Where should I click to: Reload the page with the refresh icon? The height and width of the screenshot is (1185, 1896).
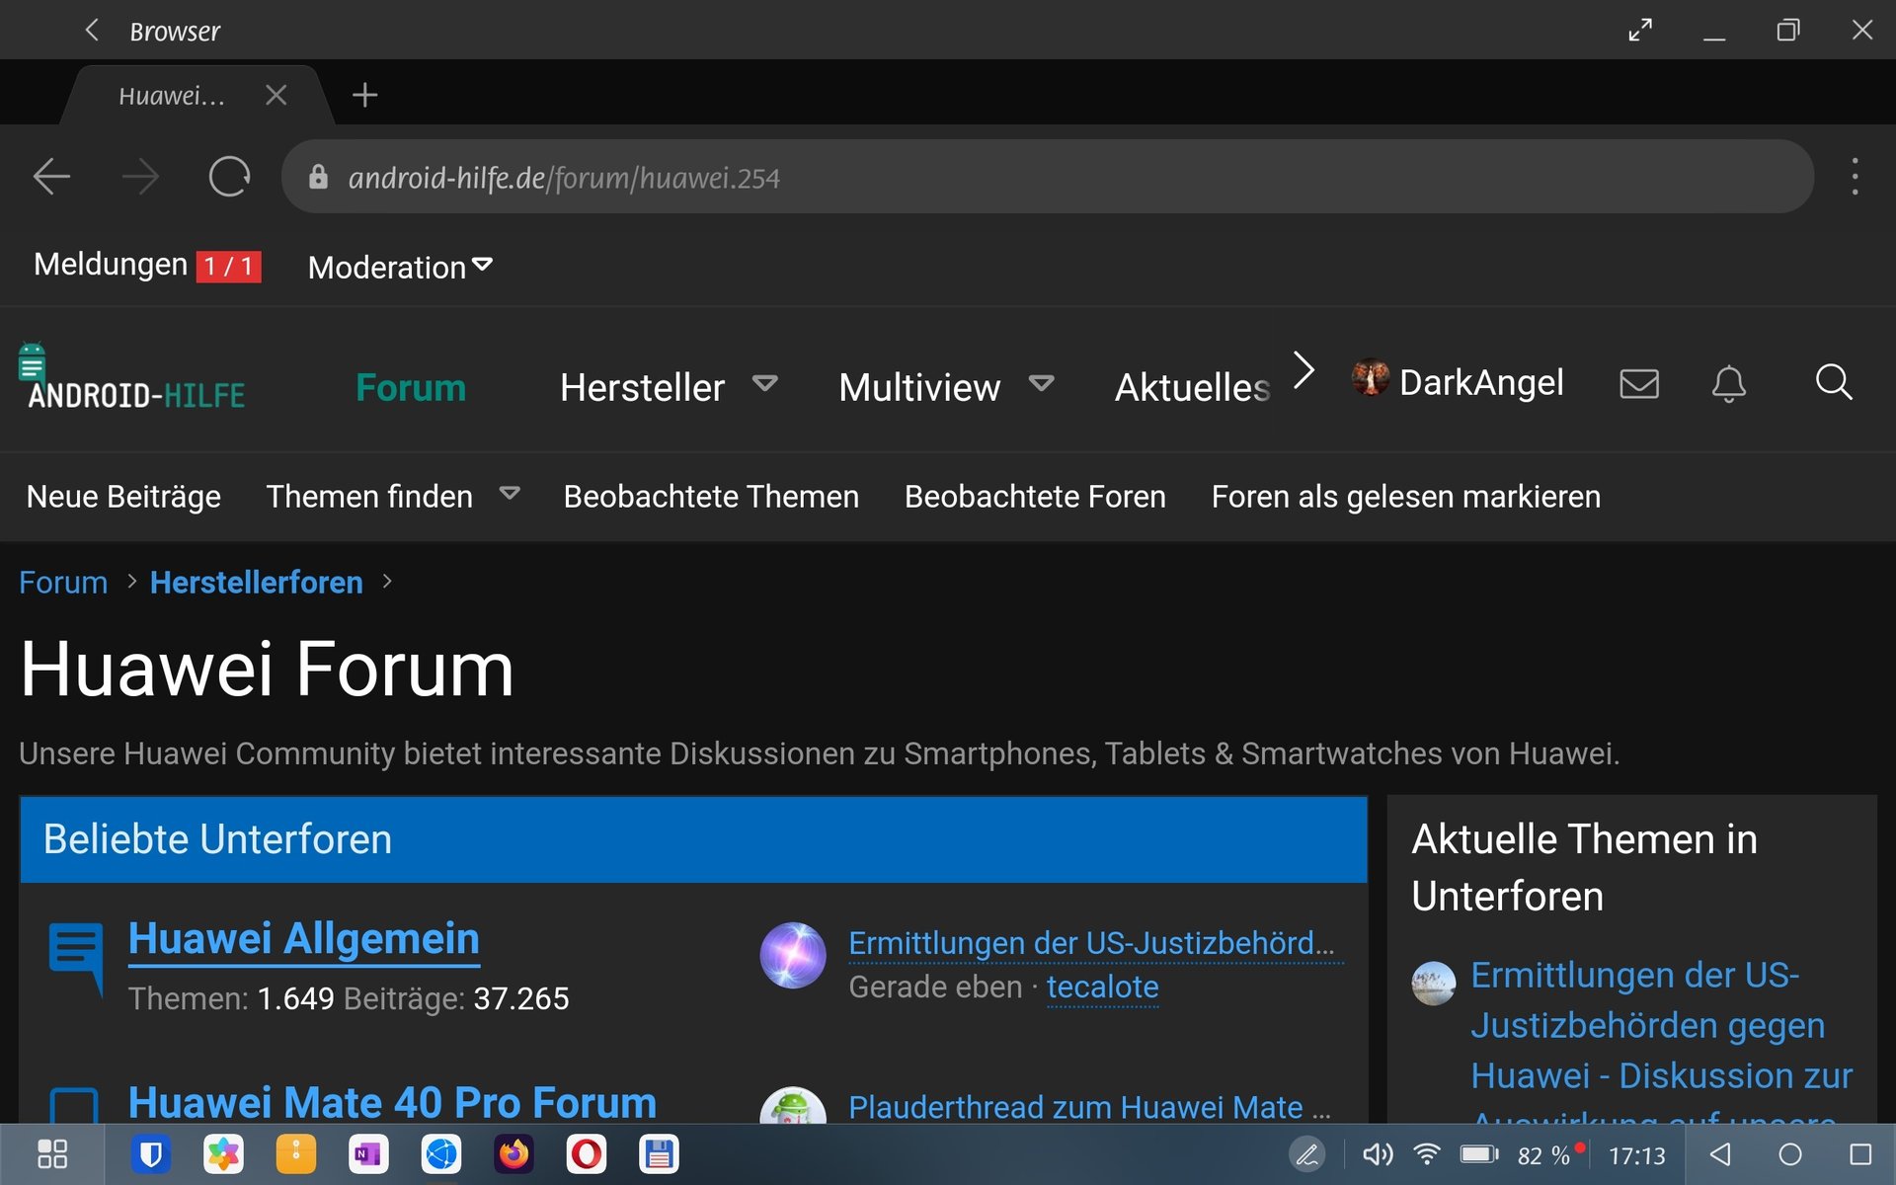tap(229, 177)
